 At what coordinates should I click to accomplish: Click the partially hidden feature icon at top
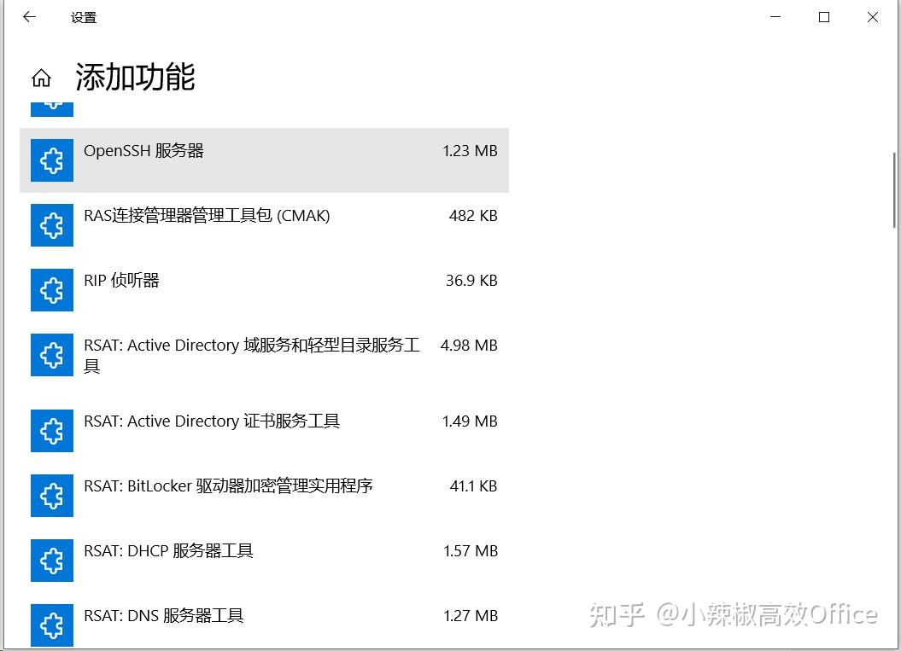[52, 110]
